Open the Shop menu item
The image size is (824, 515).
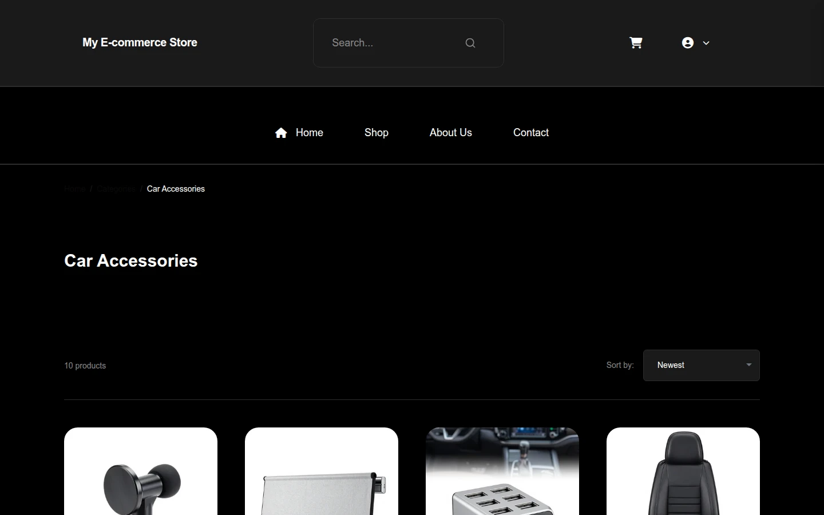pos(377,133)
